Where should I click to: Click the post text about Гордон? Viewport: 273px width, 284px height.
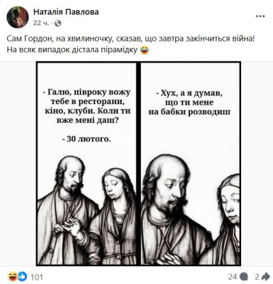130,39
